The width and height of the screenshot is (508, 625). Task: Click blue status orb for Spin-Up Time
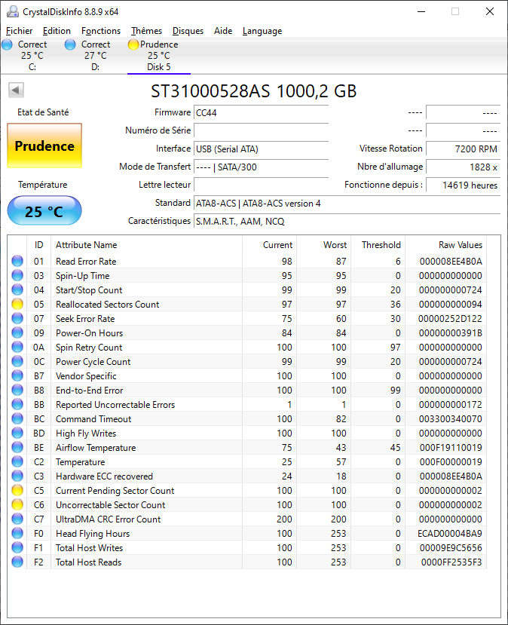pos(17,275)
